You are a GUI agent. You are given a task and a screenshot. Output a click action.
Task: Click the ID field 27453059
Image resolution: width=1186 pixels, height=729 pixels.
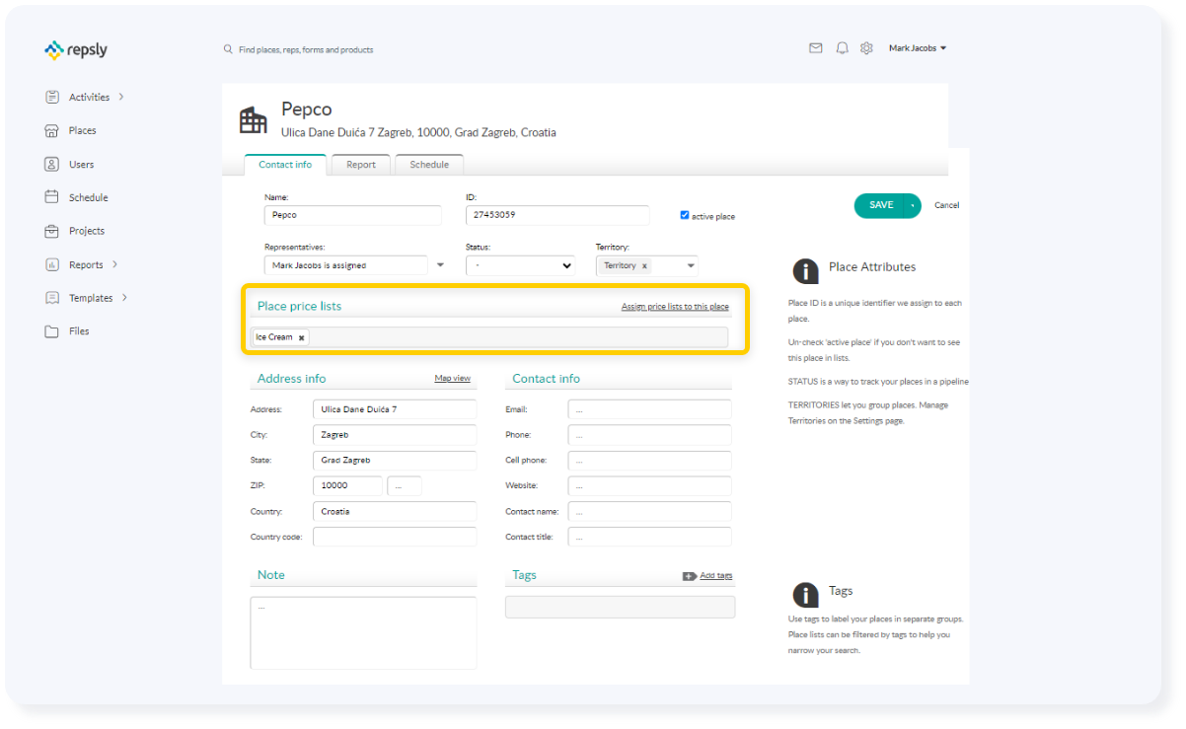click(557, 215)
